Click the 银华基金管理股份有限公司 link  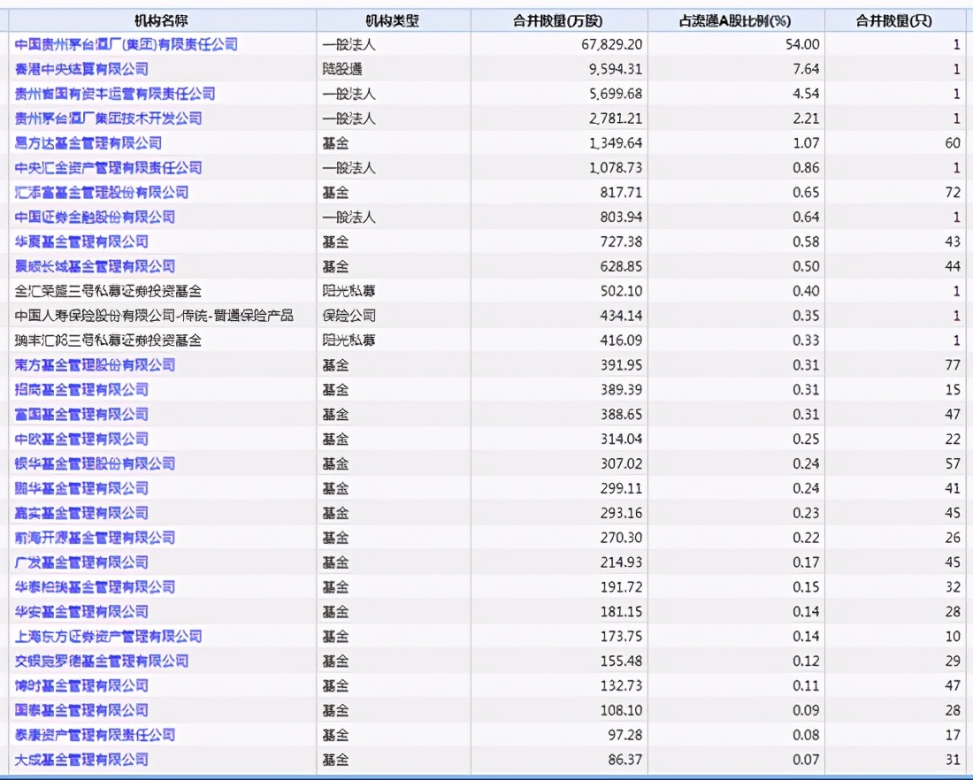(95, 463)
